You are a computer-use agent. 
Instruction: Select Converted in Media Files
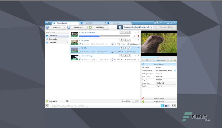57,42
